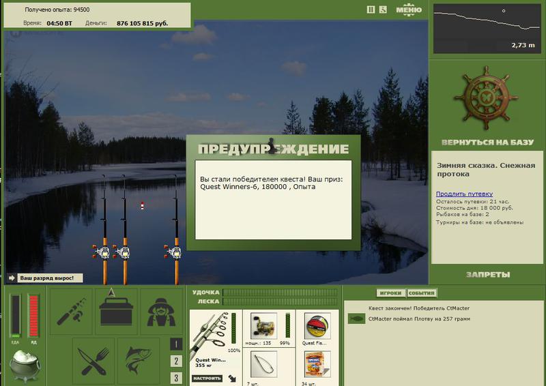Image resolution: width=546 pixels, height=386 pixels.
Task: Switch to rod slot 2
Action: point(176,361)
